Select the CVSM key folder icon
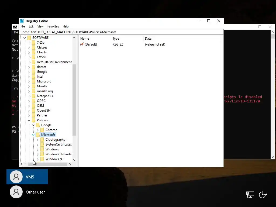This screenshot has width=276, height=207. pos(33,57)
